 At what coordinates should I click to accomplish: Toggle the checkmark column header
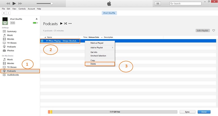tap(45, 37)
